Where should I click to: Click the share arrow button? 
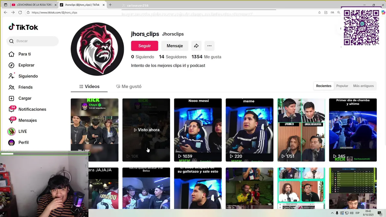click(x=196, y=46)
